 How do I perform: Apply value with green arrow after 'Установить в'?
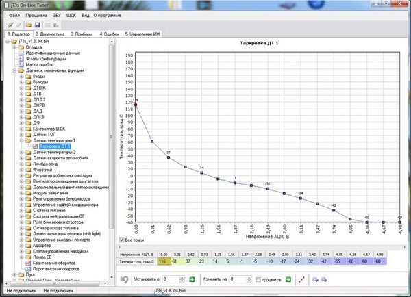192,279
